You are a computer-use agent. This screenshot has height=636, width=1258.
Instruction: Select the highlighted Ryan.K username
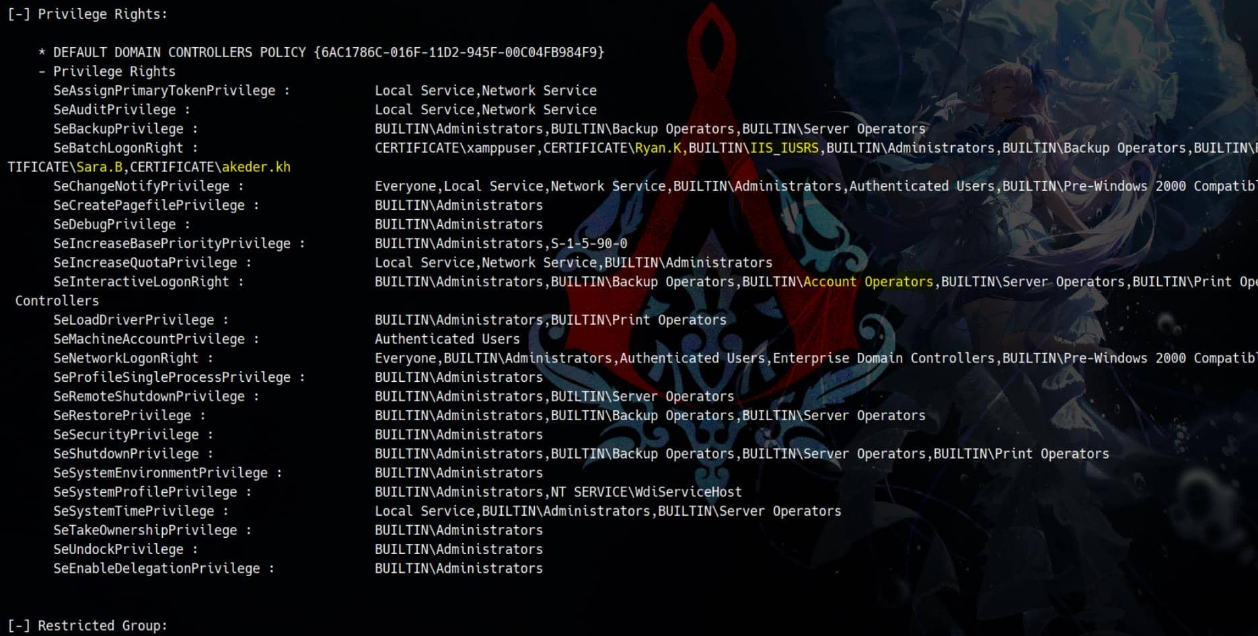(x=658, y=148)
